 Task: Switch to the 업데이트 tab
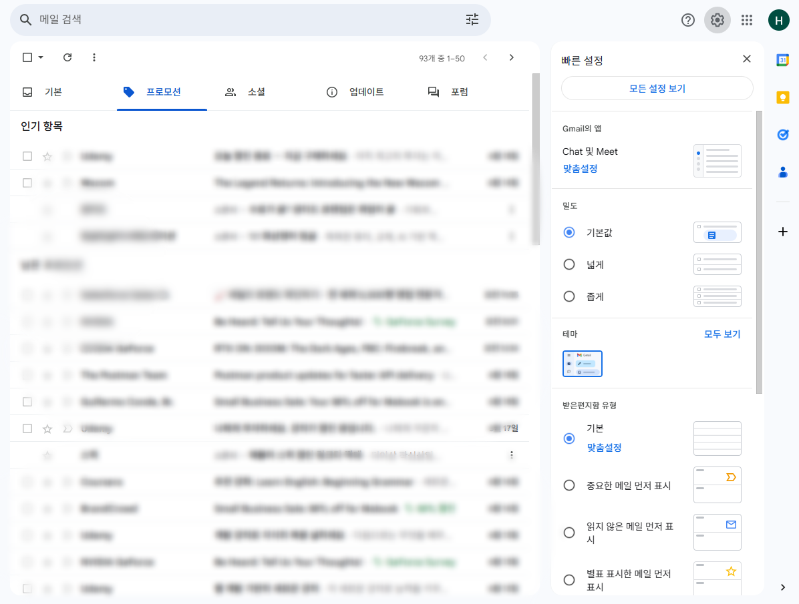click(x=355, y=92)
